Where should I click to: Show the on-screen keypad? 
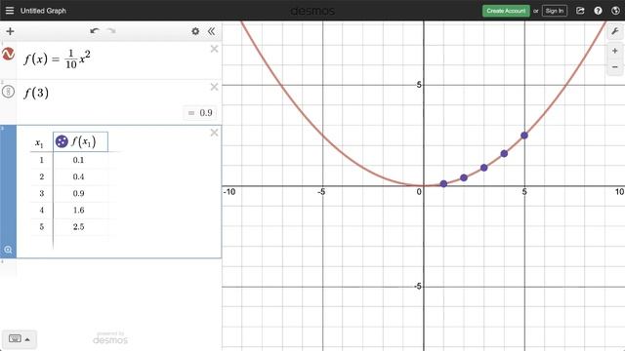(x=20, y=339)
